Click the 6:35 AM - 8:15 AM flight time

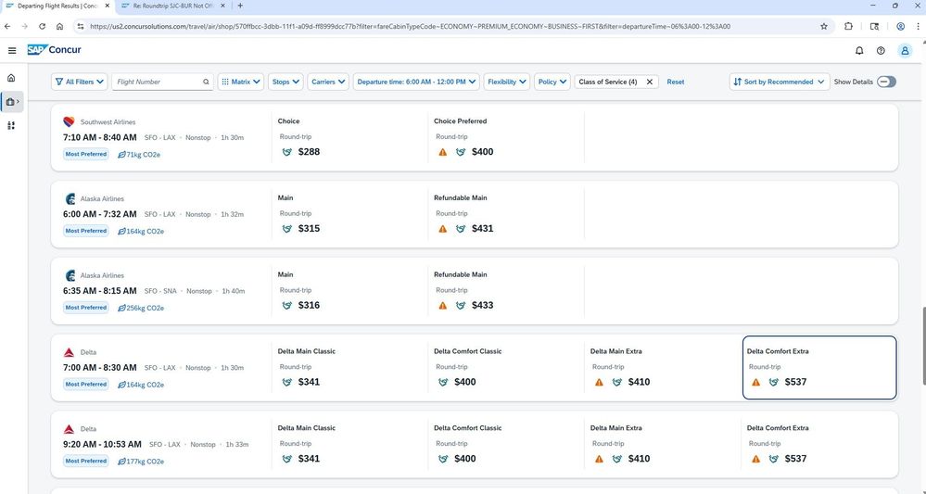coord(100,291)
